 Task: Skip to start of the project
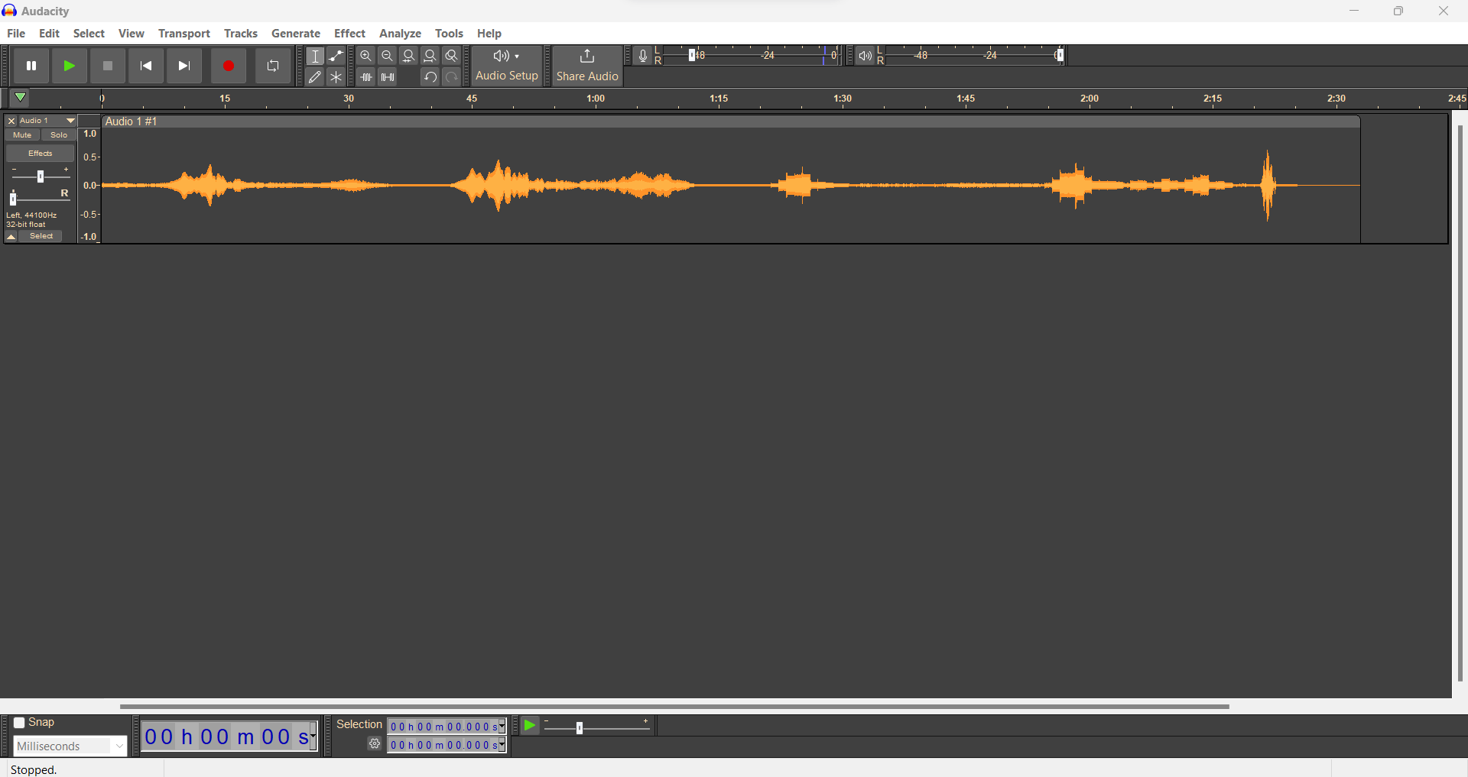click(146, 66)
